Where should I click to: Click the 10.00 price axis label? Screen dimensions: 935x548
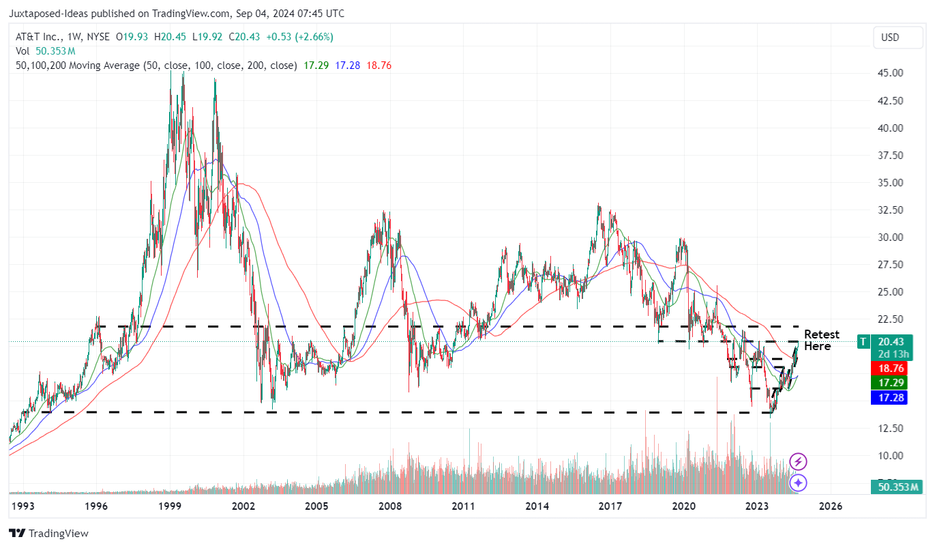coord(892,455)
